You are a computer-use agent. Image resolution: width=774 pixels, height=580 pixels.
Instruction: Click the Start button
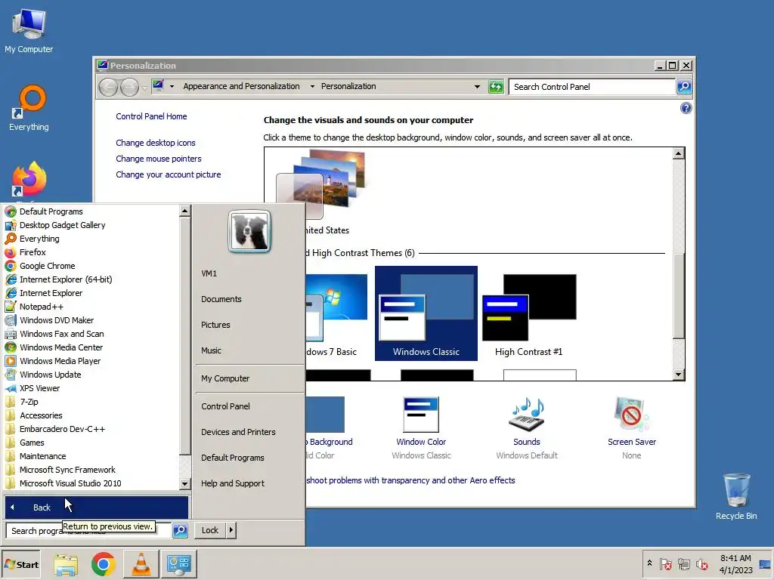(21, 564)
